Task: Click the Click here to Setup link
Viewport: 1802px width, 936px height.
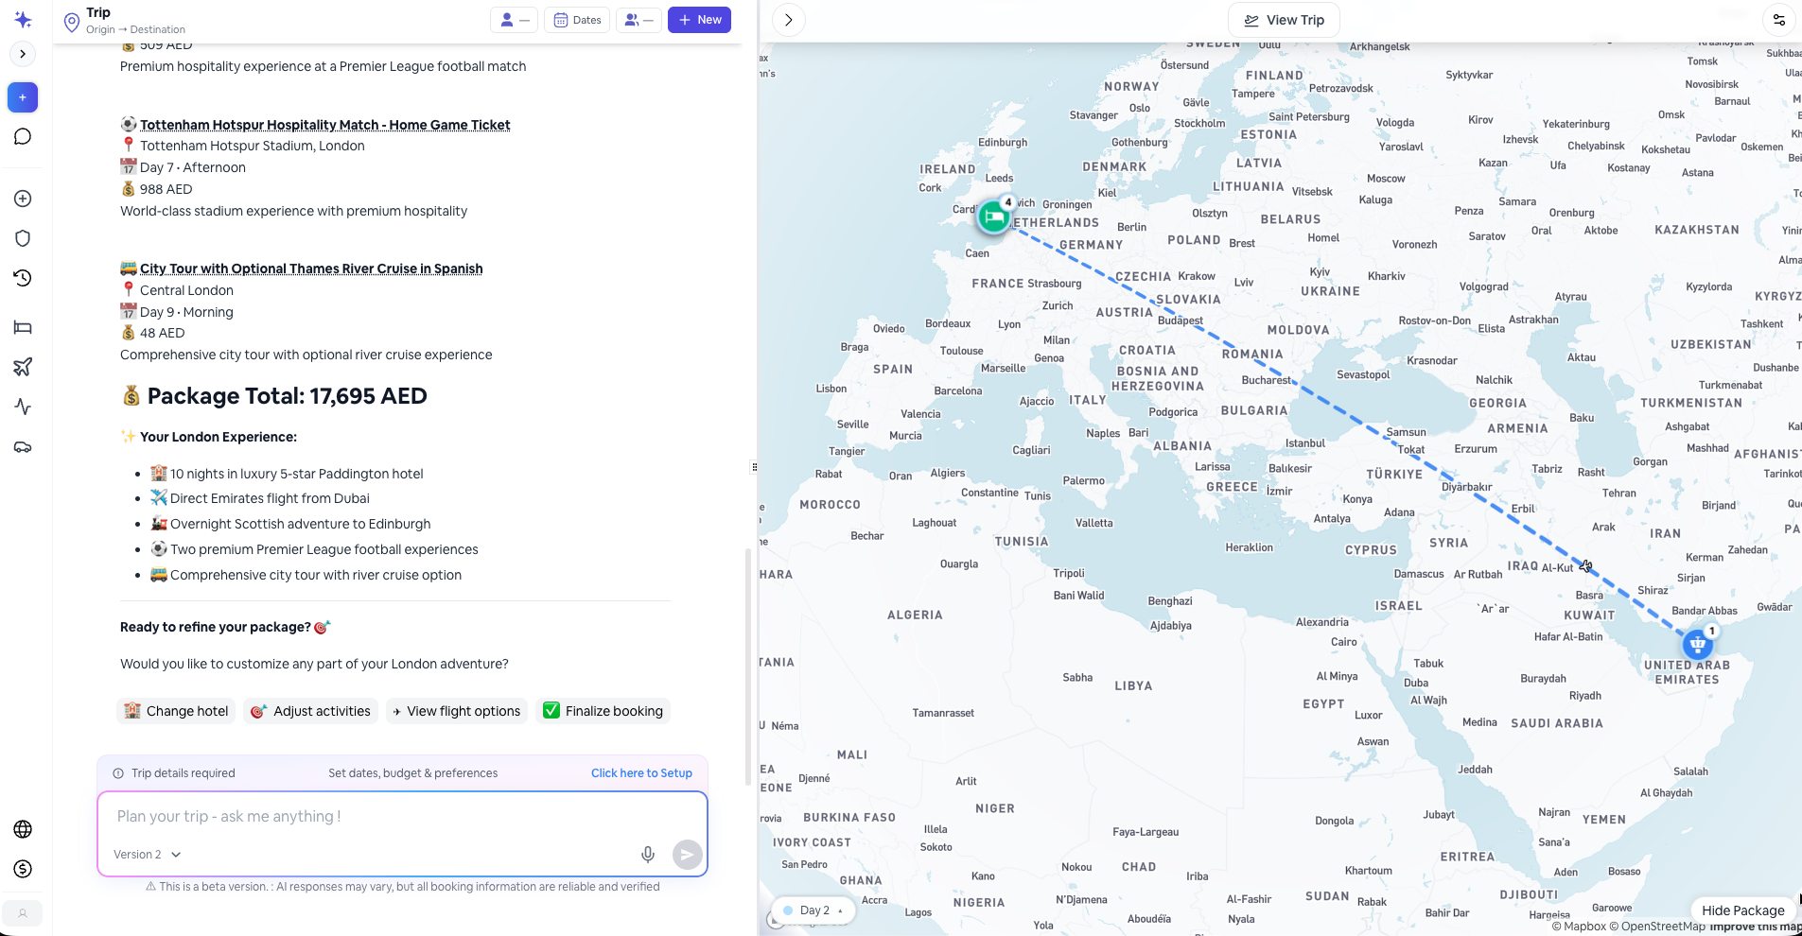Action: (x=641, y=773)
